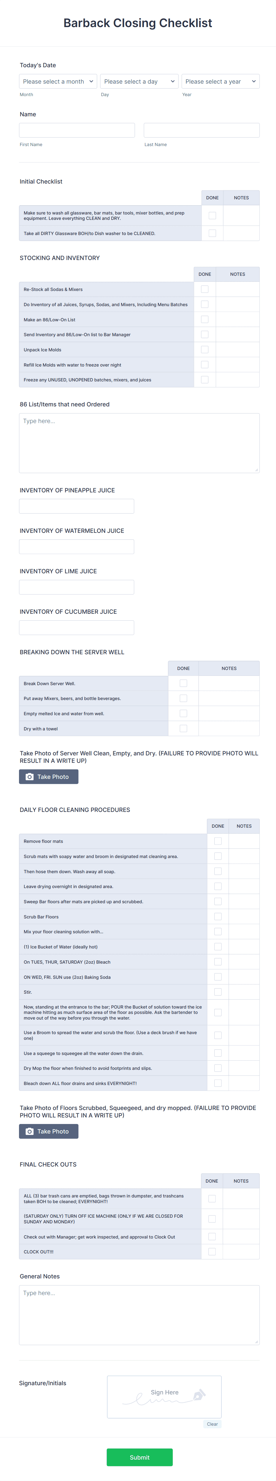Click the 86 List items text area
276x1481 pixels.
tap(139, 443)
